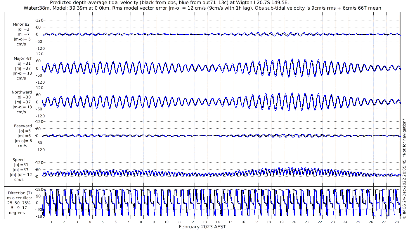This screenshot has width=409, height=233.
Task: Select the "Northward" panel label
Action: (x=22, y=92)
